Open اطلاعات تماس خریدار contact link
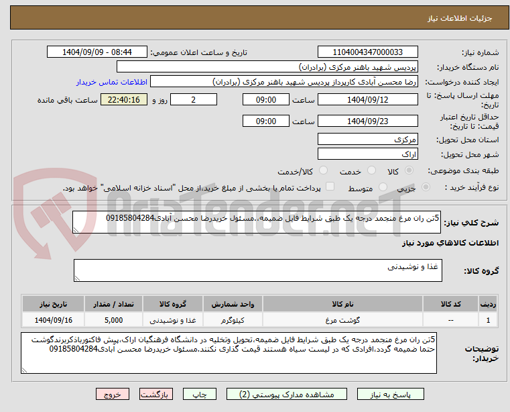The height and width of the screenshot is (412, 510). click(x=111, y=82)
